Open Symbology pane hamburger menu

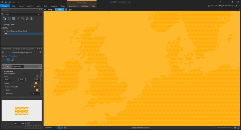click(40, 52)
